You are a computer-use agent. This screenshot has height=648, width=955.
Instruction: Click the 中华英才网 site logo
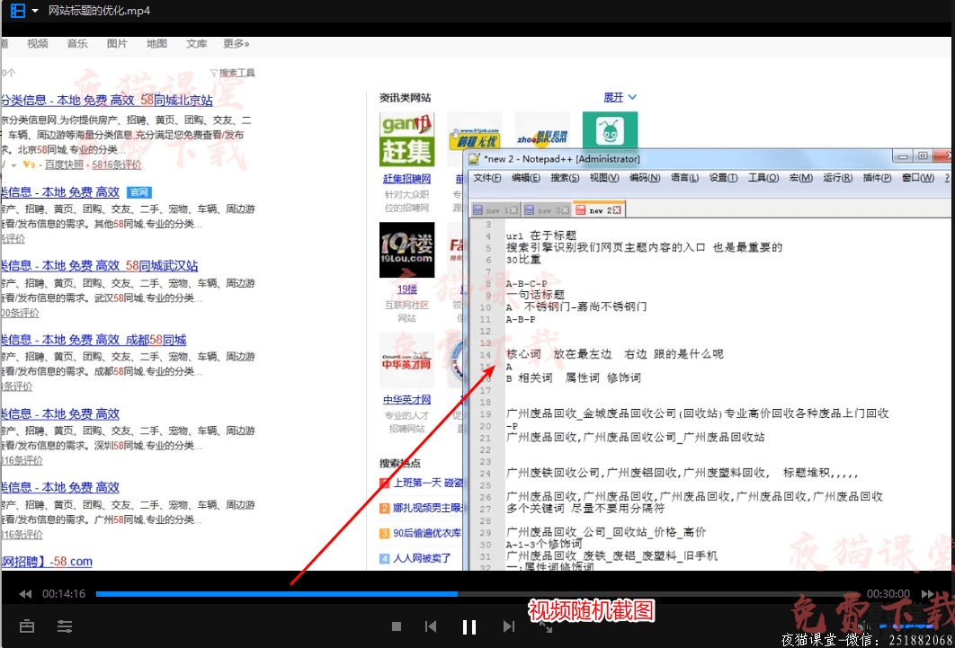(406, 360)
